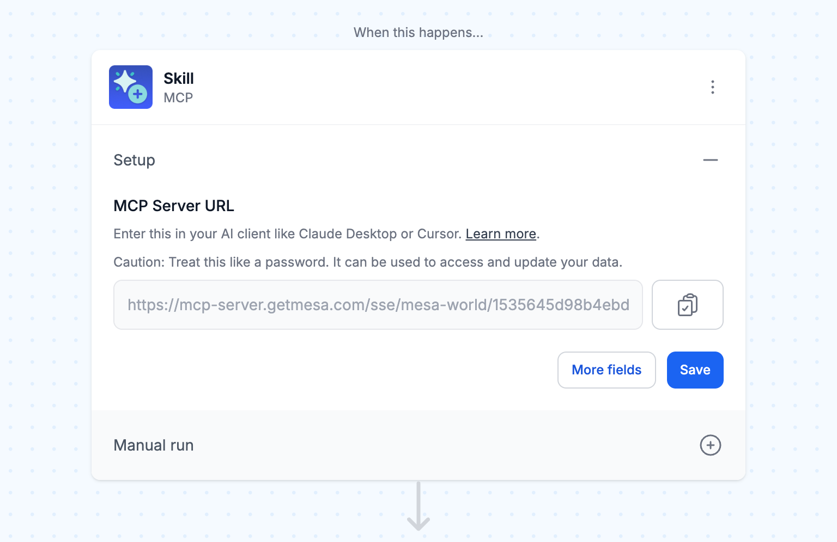Click the More fields button

(606, 370)
